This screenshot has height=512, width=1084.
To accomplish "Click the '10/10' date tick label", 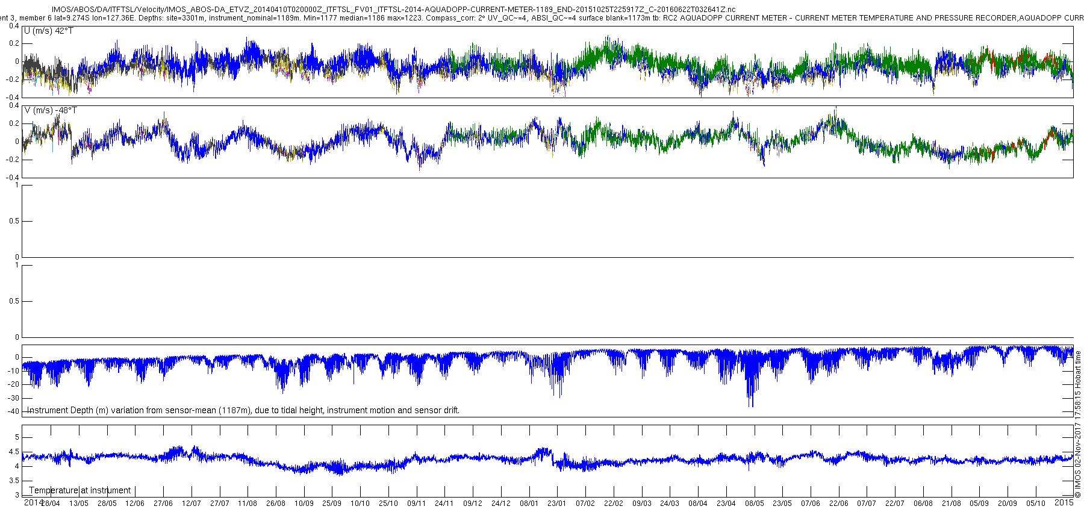I will [x=360, y=504].
